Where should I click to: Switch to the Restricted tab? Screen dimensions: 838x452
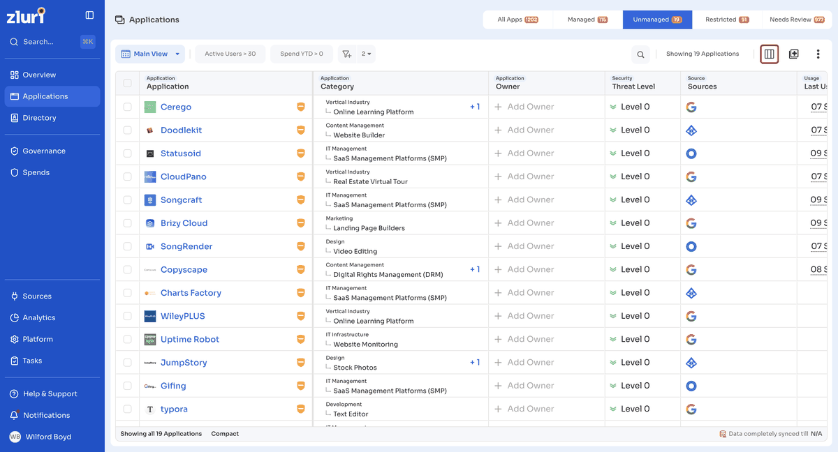[x=727, y=20]
